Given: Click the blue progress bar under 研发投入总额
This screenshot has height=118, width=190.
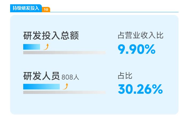Looking at the screenshot, I should pos(31,47).
